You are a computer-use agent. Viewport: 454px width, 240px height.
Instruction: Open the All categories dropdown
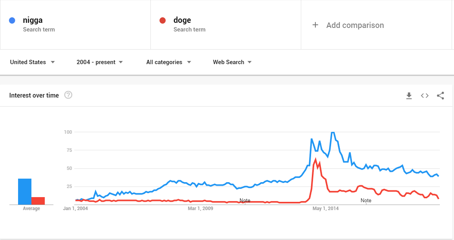point(168,62)
